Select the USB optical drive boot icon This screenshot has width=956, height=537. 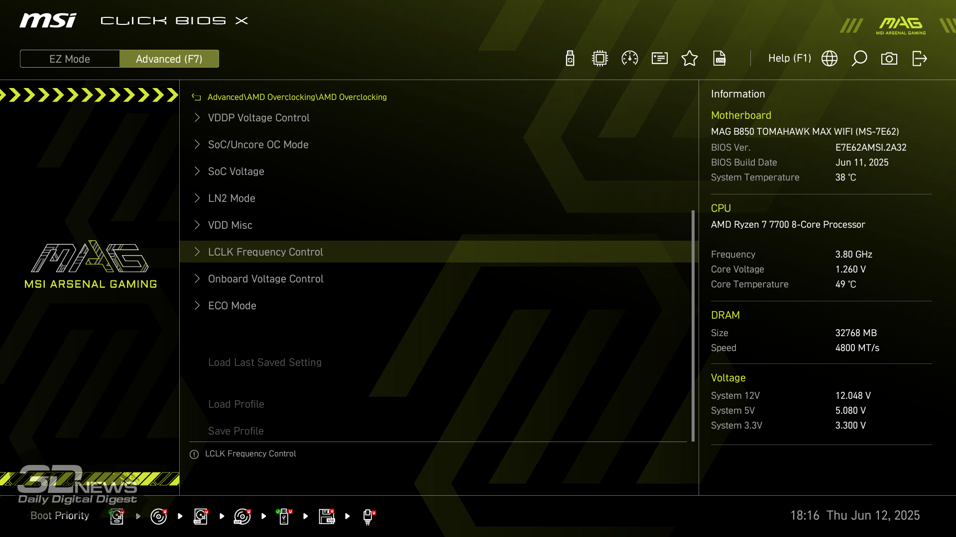(x=242, y=517)
